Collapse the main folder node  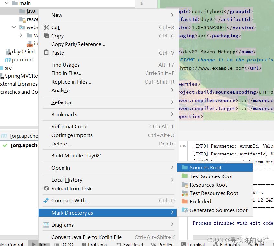7,3
